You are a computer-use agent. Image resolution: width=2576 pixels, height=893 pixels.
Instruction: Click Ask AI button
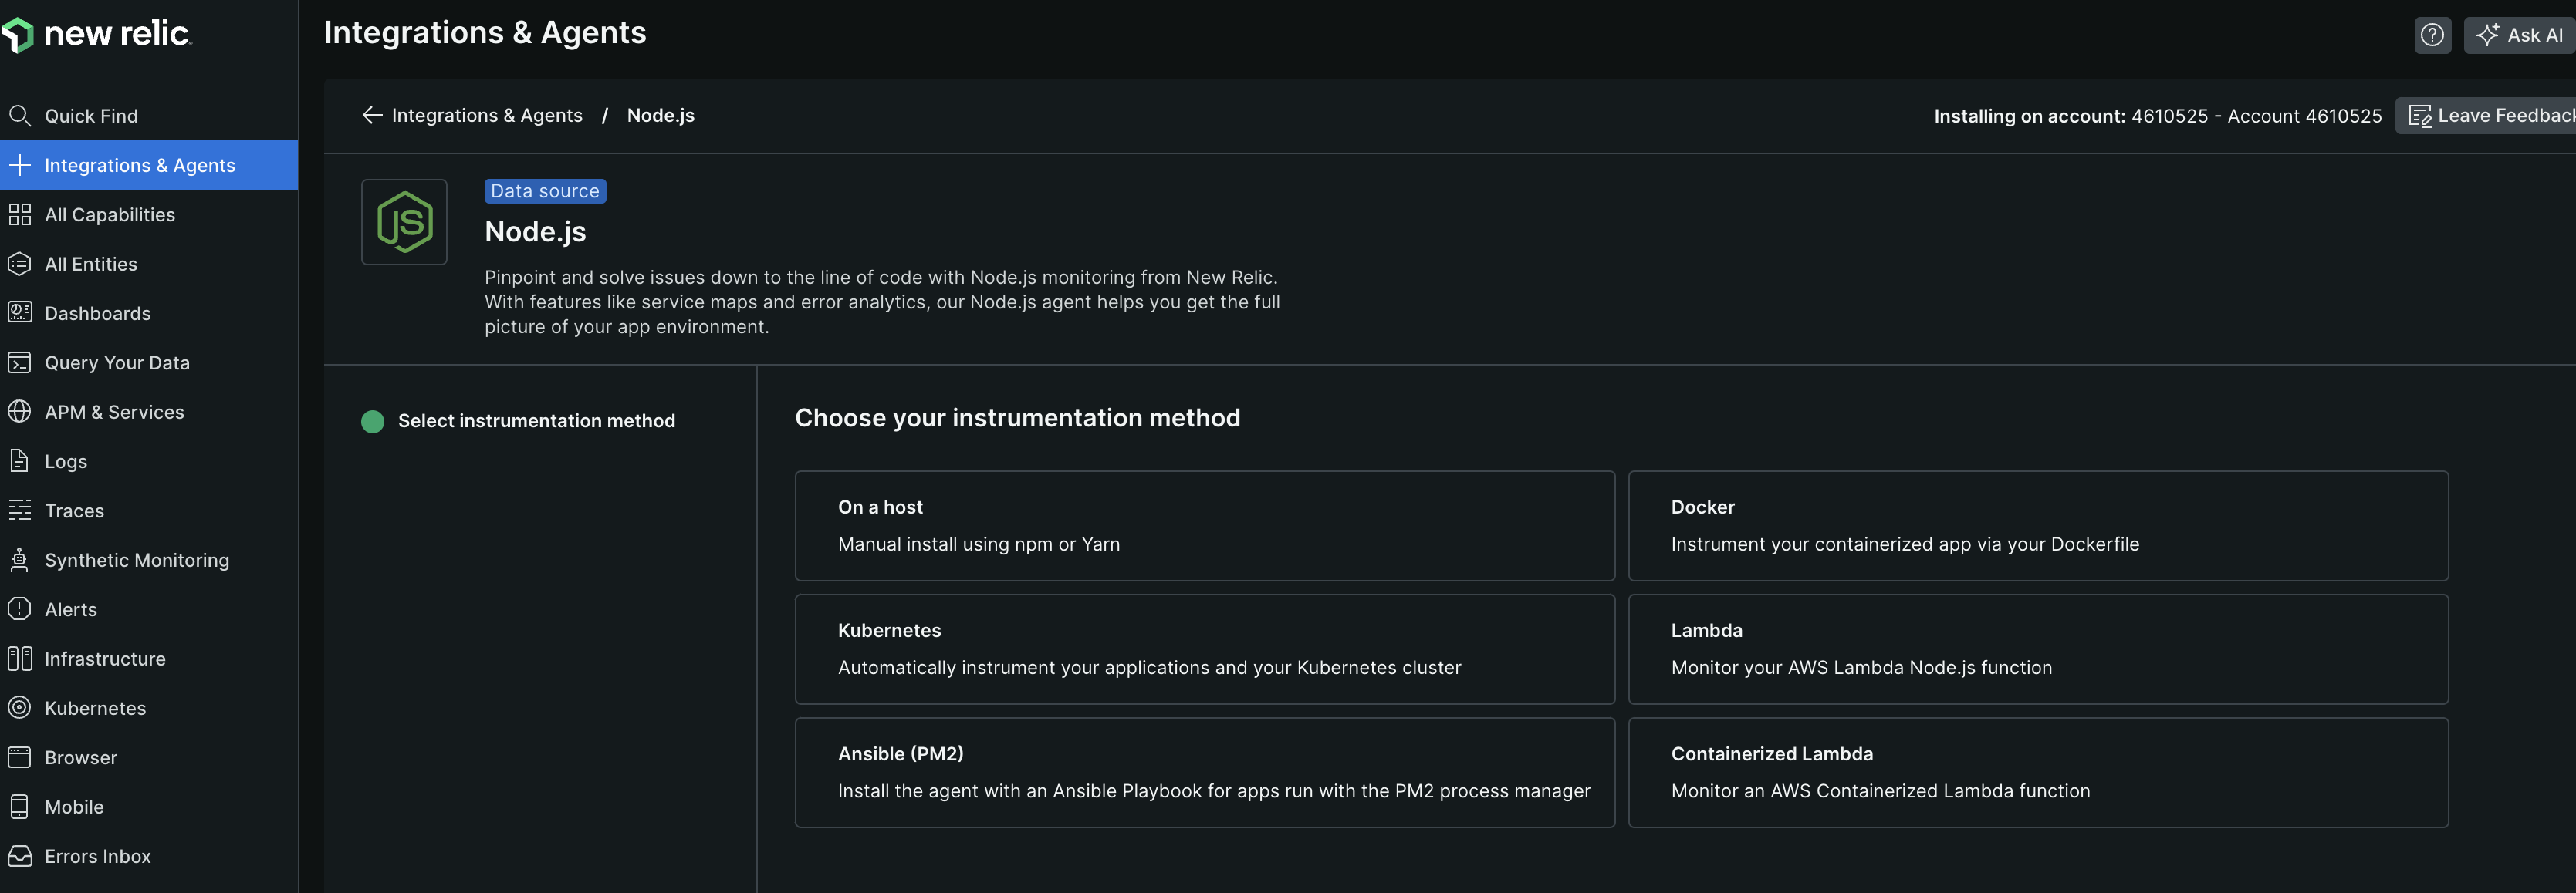pyautogui.click(x=2519, y=35)
